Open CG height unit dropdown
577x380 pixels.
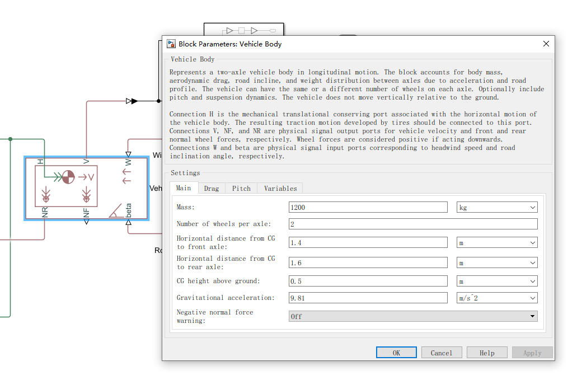click(x=497, y=281)
